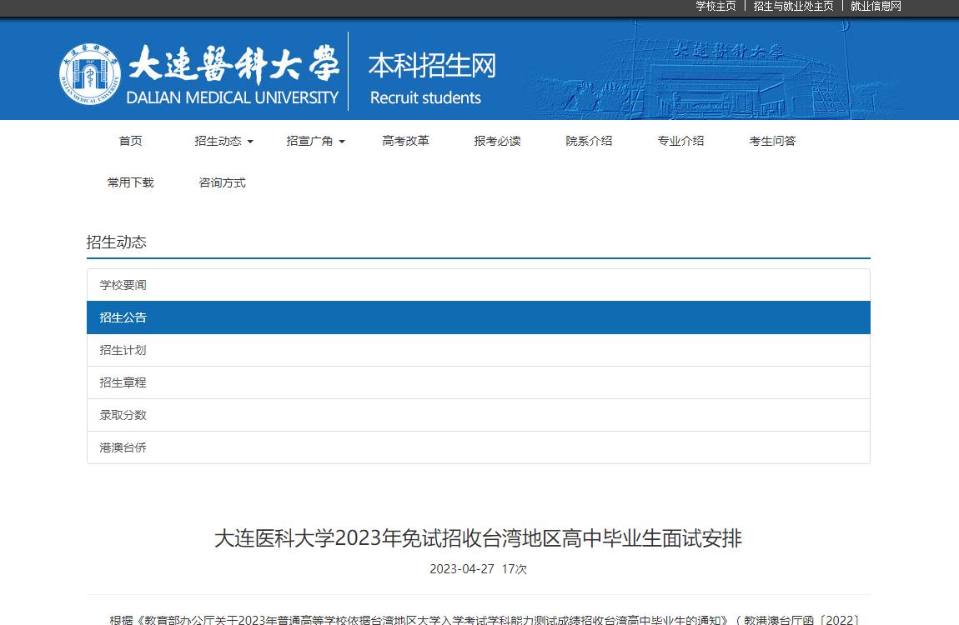959x625 pixels.
Task: Select the highlighted 招生公告 list item
Action: click(x=479, y=317)
